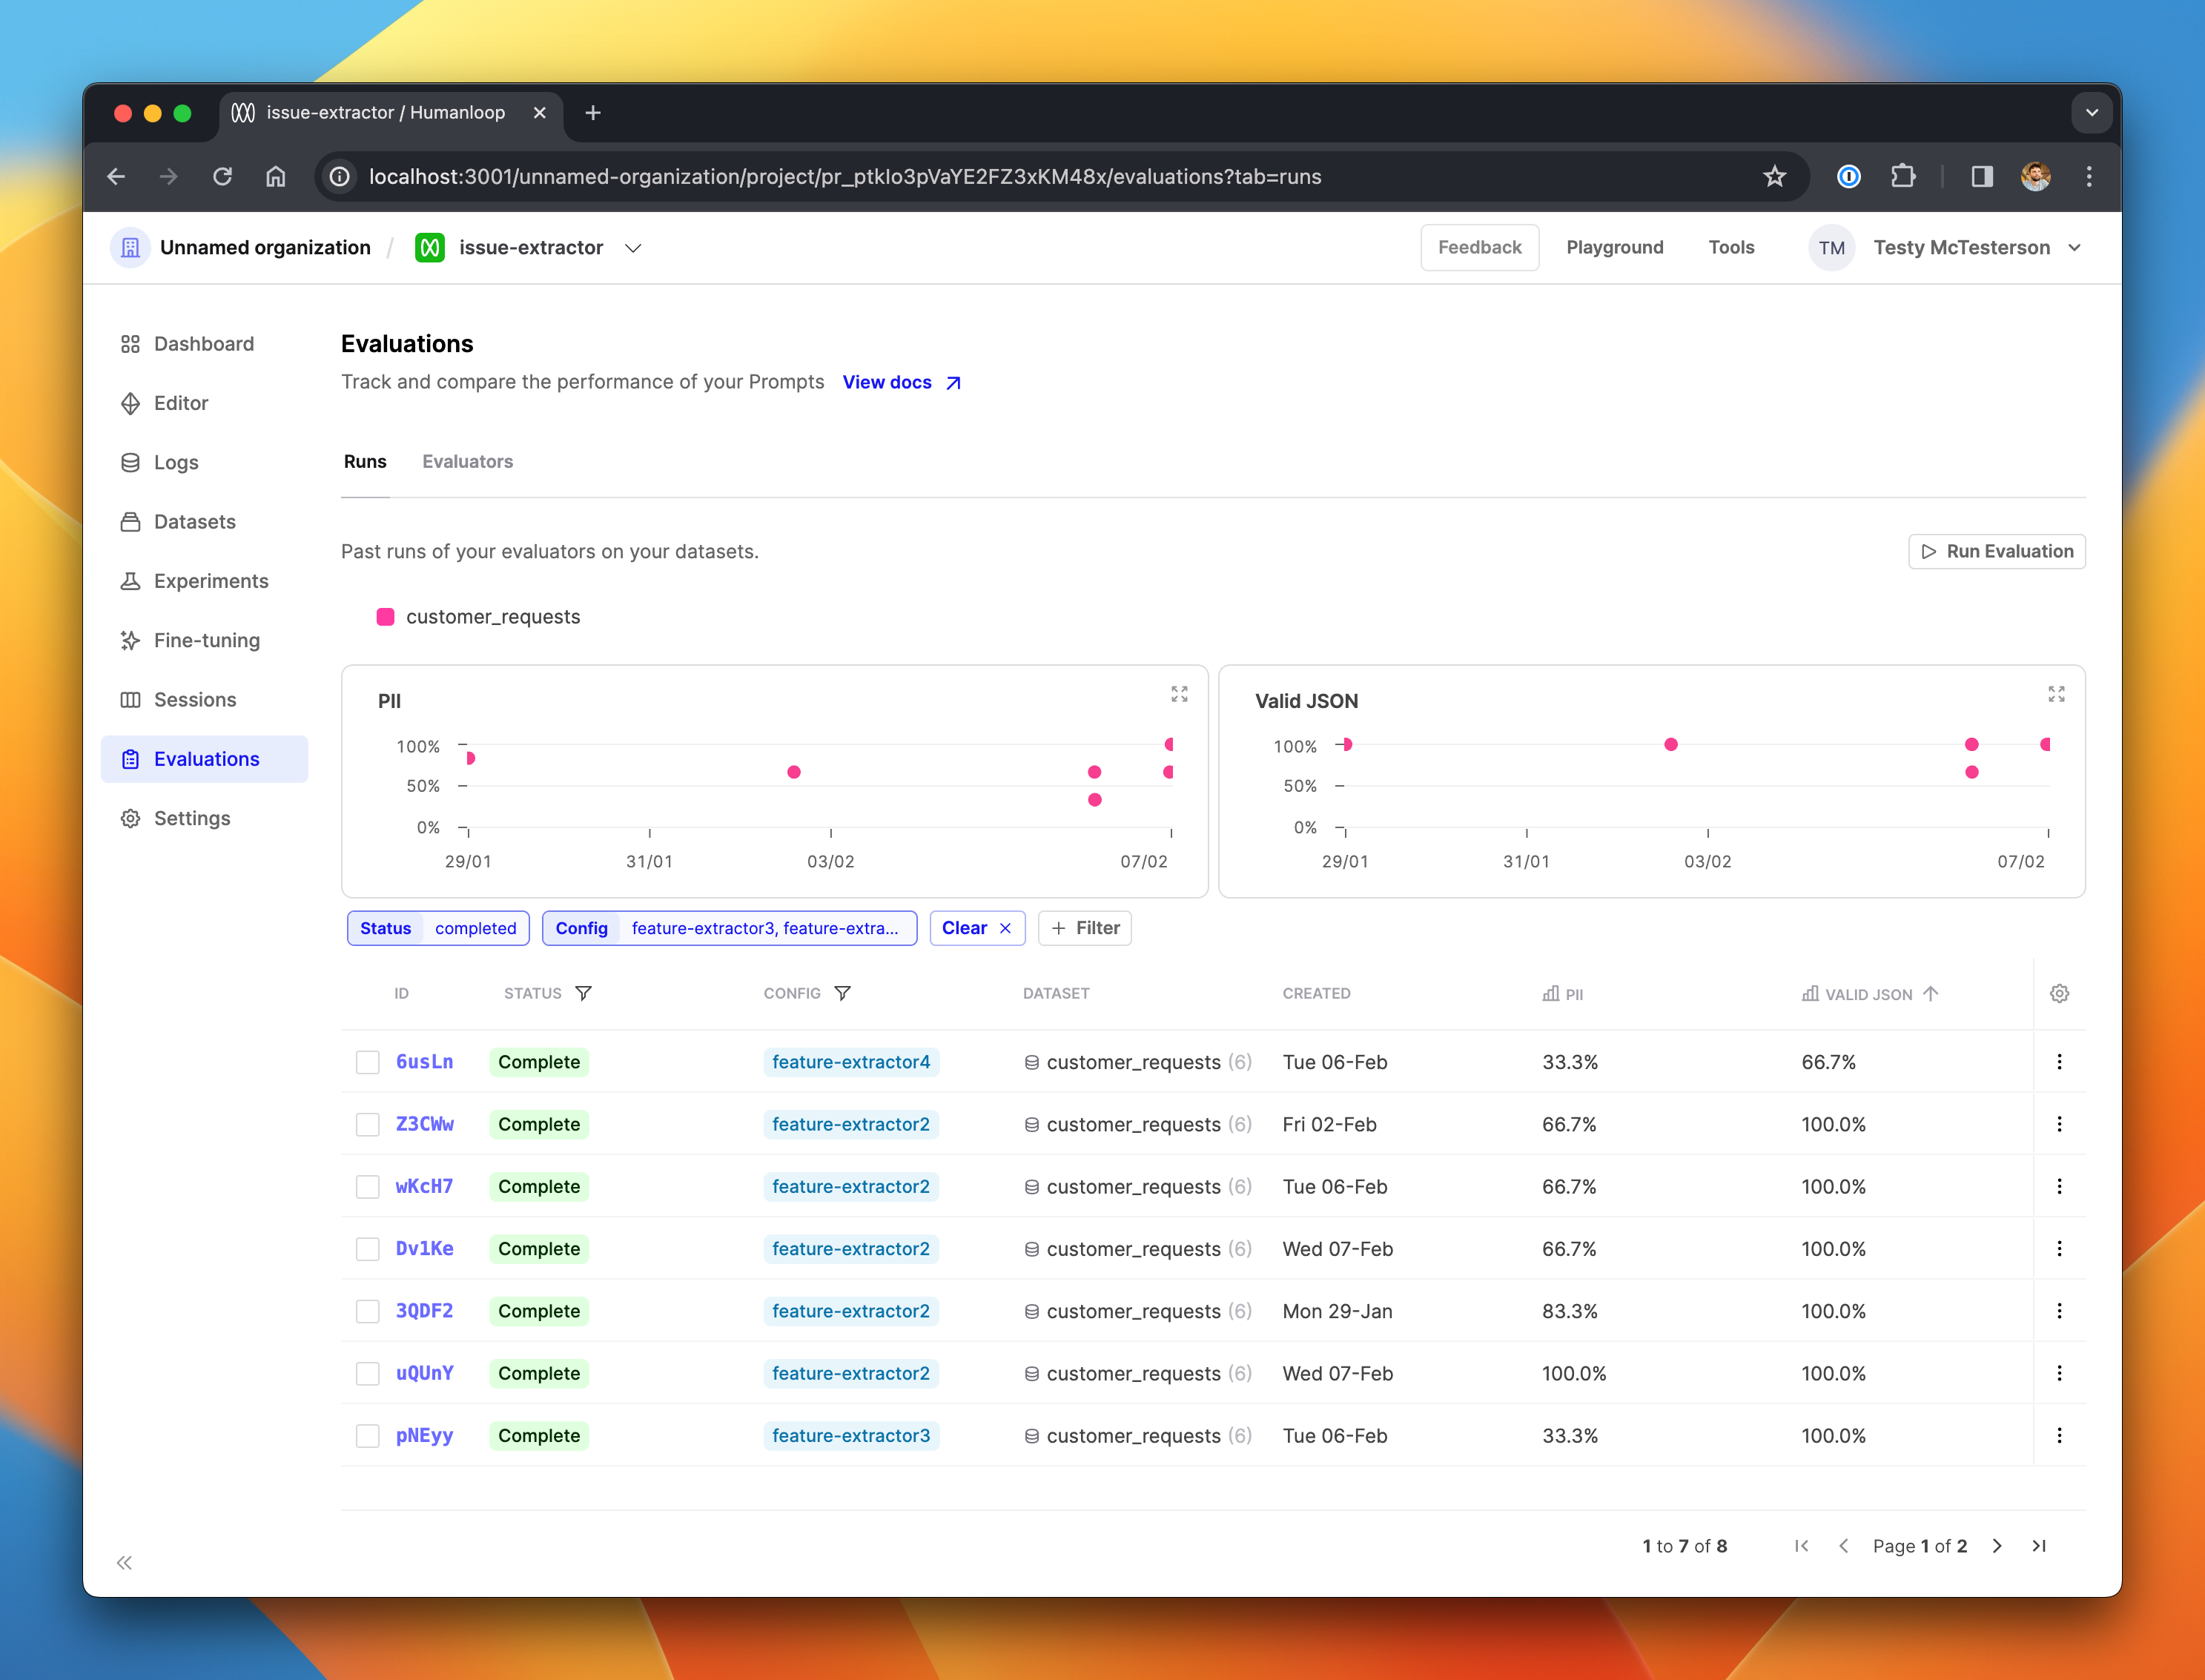Click the Config column filter icon
Viewport: 2205px width, 1680px height.
[x=842, y=993]
